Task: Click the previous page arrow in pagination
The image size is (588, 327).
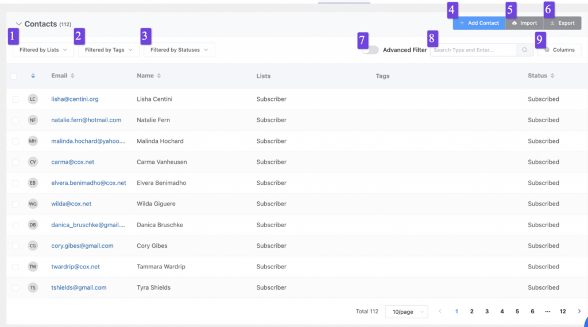Action: (440, 312)
